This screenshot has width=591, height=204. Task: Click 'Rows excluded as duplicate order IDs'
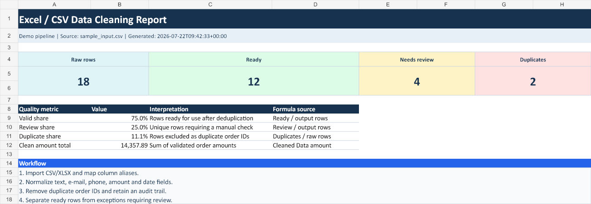210,136
